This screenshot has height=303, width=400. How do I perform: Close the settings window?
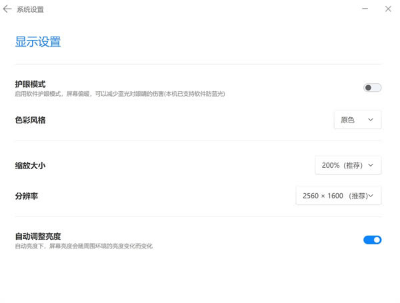(x=388, y=9)
